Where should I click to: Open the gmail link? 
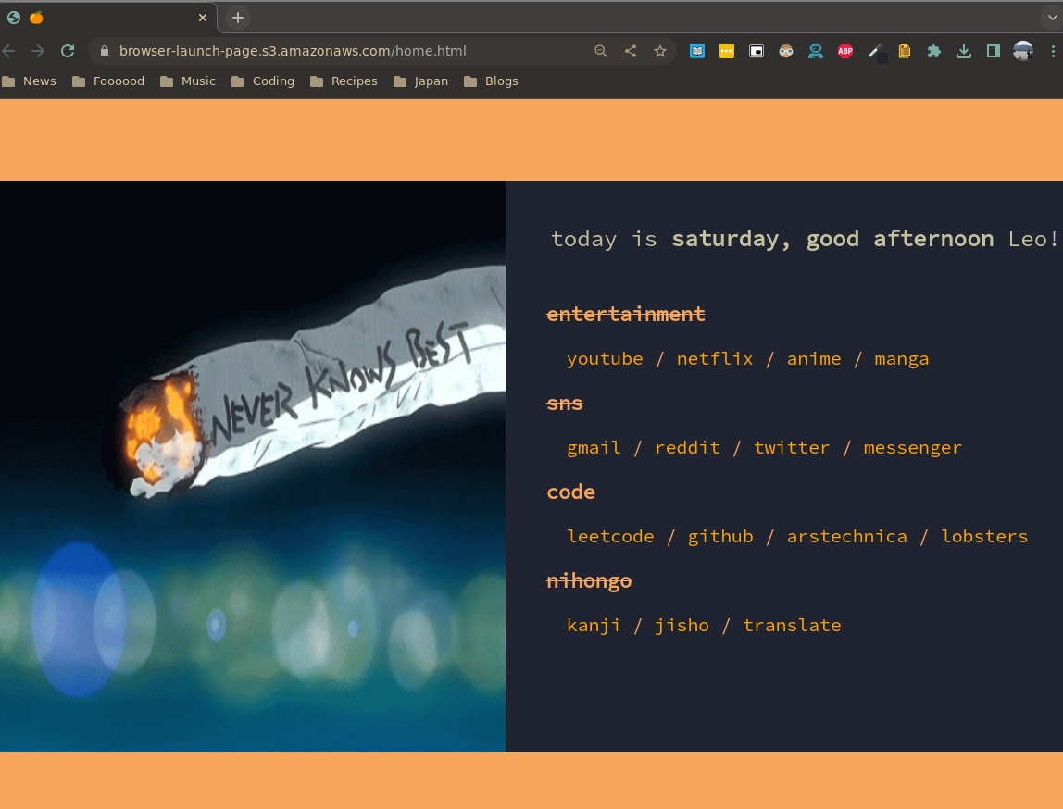[x=594, y=448]
